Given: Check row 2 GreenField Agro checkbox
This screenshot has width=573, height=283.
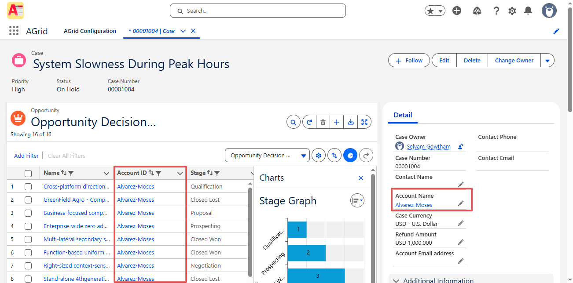Looking at the screenshot, I should tap(28, 200).
